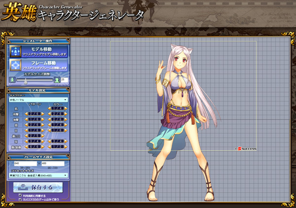Click the モデル設定 panel header

38,90
